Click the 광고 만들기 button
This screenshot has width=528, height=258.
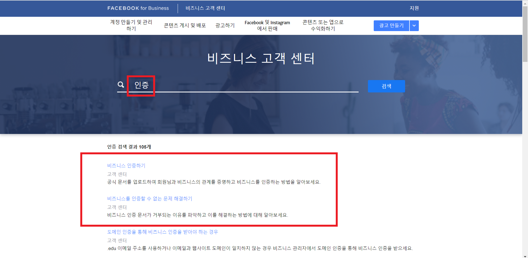tap(391, 26)
